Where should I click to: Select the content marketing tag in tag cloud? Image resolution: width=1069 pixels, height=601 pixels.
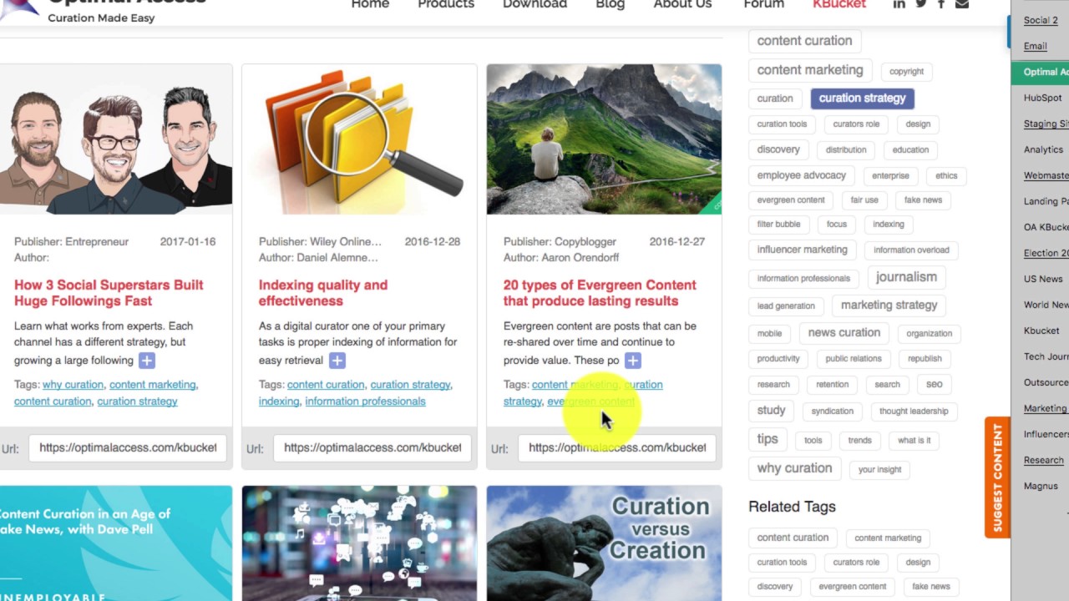(810, 70)
